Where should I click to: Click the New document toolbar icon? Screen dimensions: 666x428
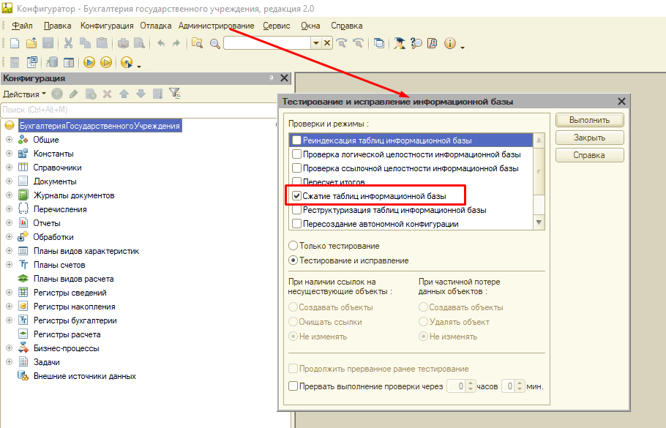(x=15, y=43)
